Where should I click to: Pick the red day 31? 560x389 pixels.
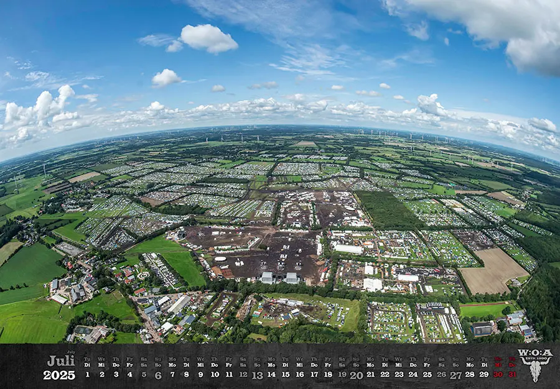(512, 374)
